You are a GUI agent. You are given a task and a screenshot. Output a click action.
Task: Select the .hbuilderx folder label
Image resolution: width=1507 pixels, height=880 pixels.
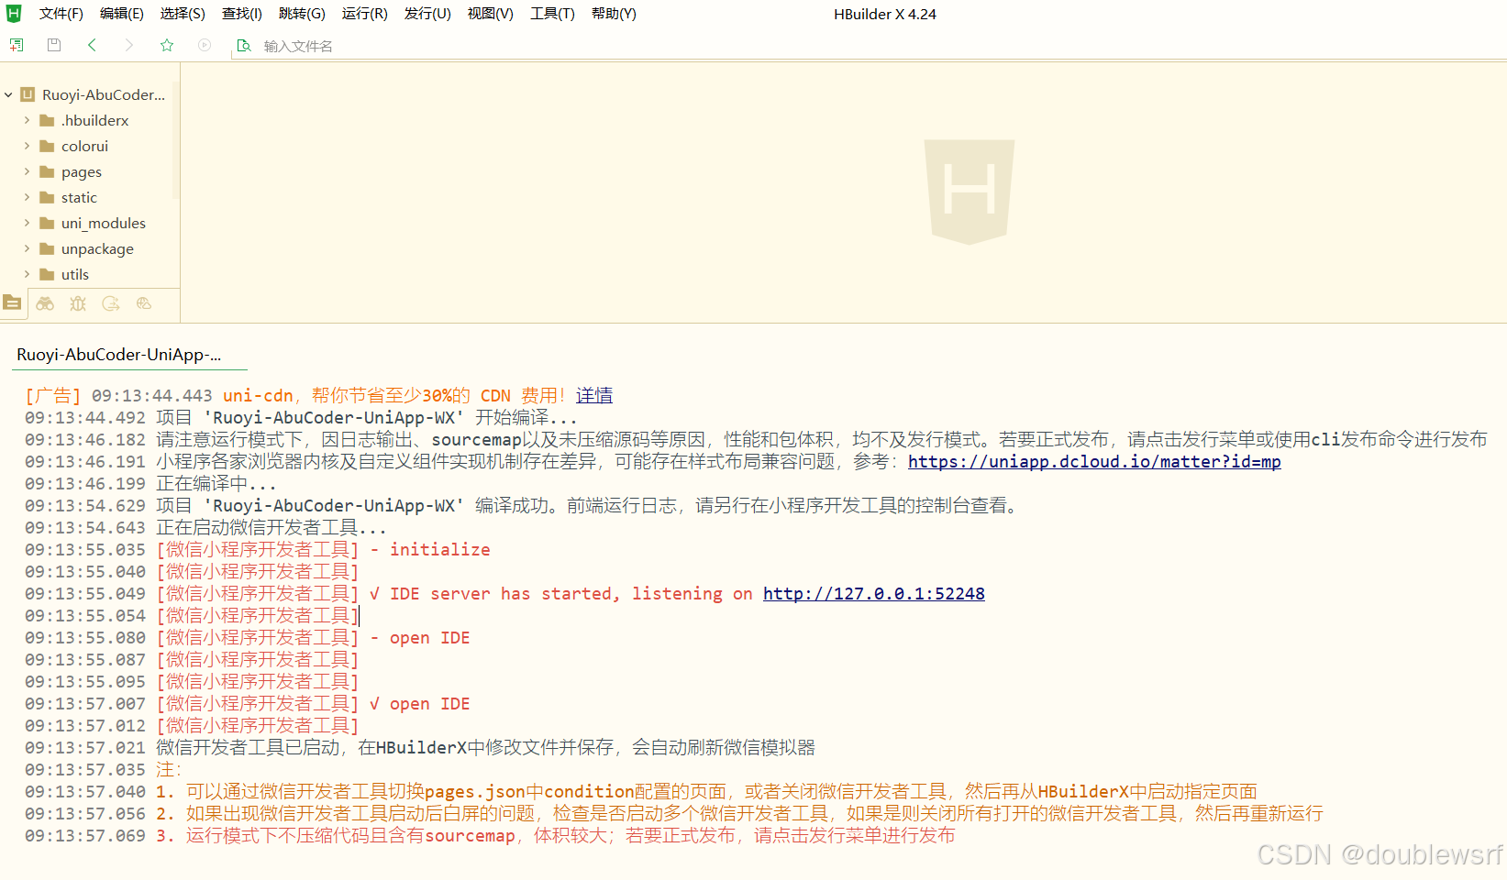95,120
